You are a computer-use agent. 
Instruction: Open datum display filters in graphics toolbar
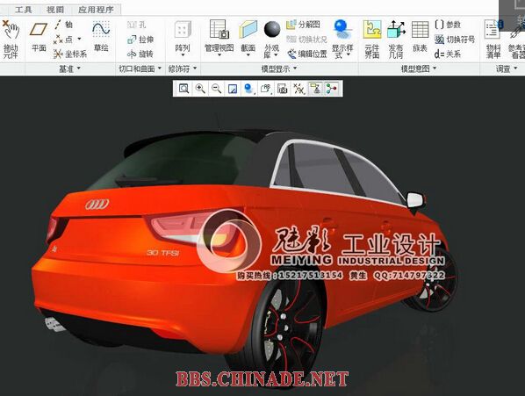coord(298,89)
